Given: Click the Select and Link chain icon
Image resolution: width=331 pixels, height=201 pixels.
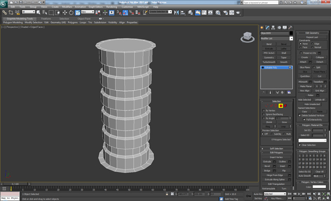Looking at the screenshot, I should [5, 12].
